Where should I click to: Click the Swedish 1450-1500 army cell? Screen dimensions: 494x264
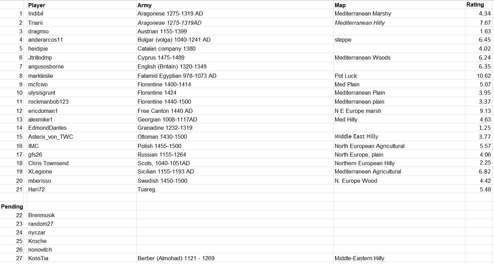click(235, 181)
